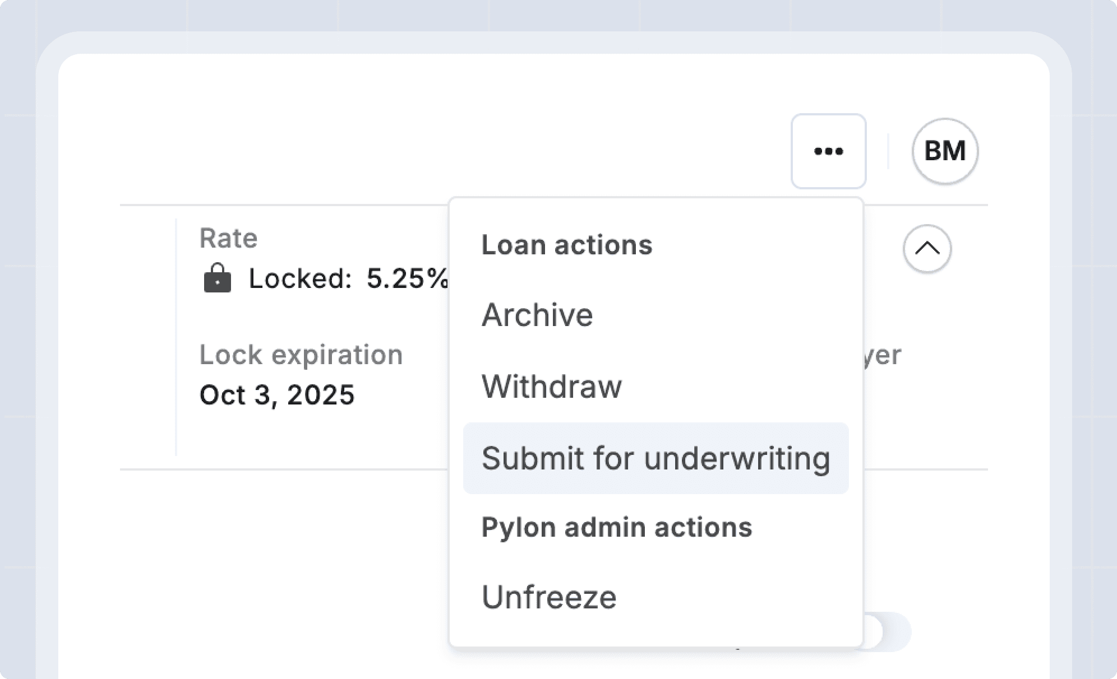Image resolution: width=1117 pixels, height=679 pixels.
Task: Click the Oct 3, 2025 expiration date
Action: [277, 395]
